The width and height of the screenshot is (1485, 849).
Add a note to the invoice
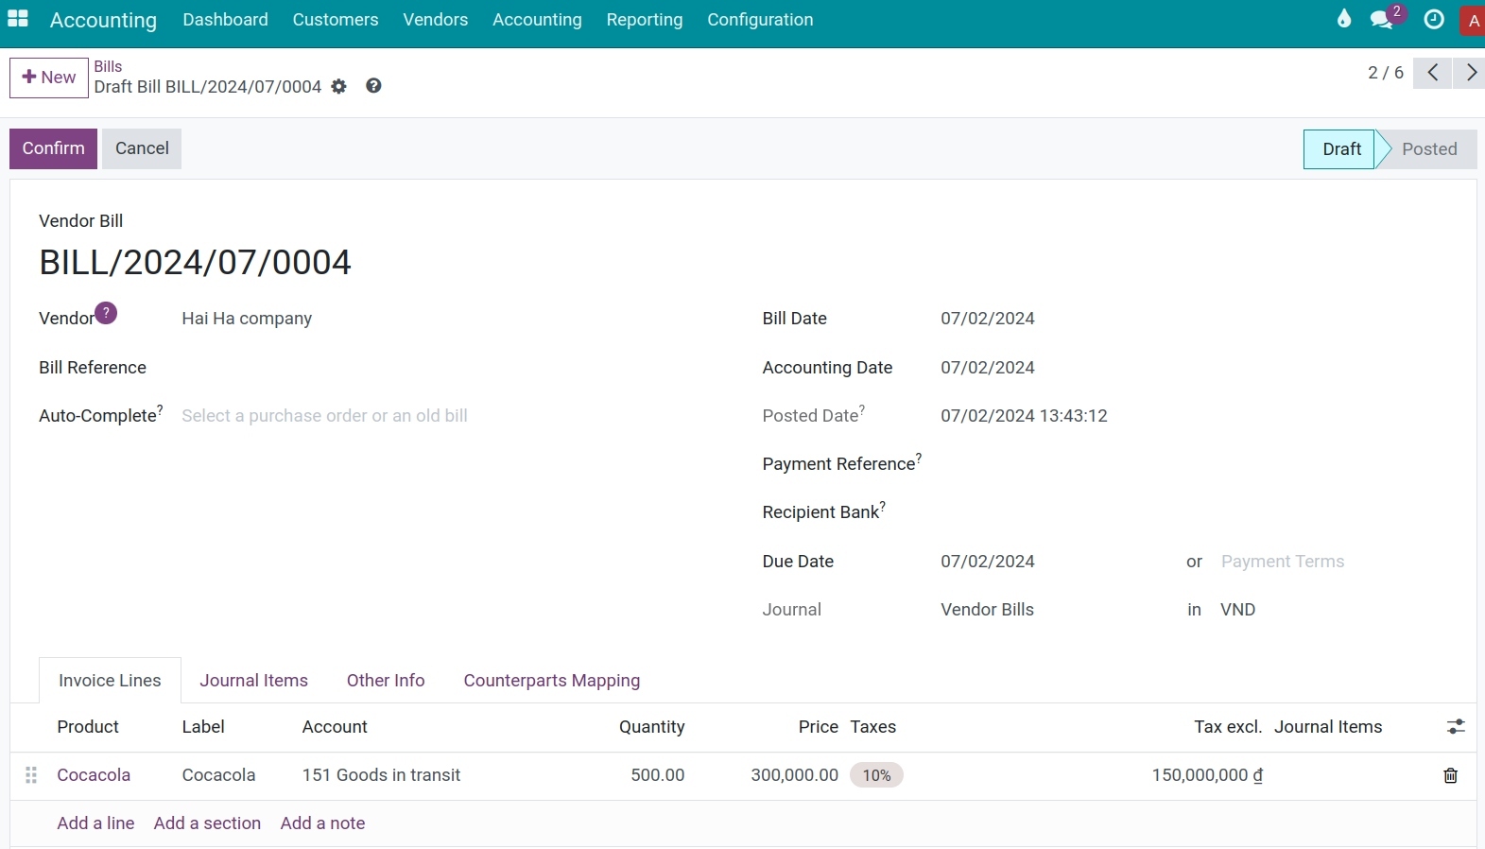tap(322, 823)
